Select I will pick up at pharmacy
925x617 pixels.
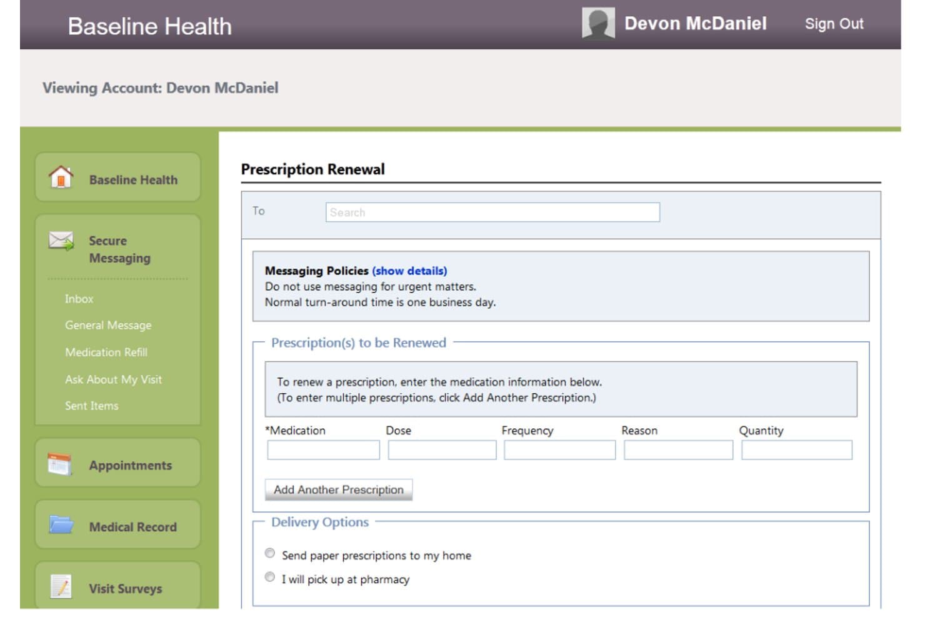(x=270, y=577)
